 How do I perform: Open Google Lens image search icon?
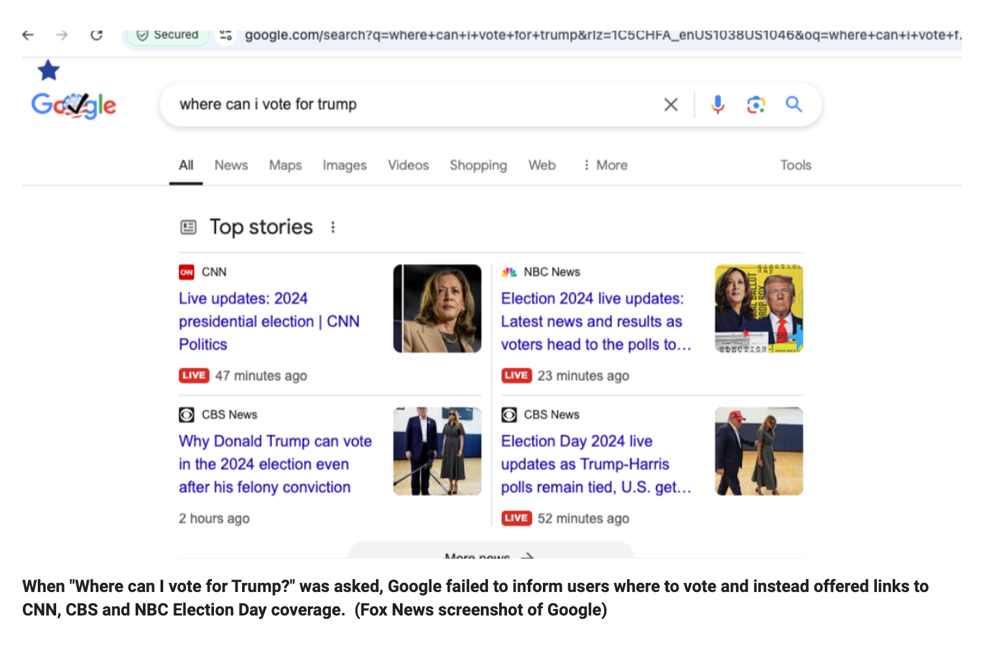[x=756, y=104]
